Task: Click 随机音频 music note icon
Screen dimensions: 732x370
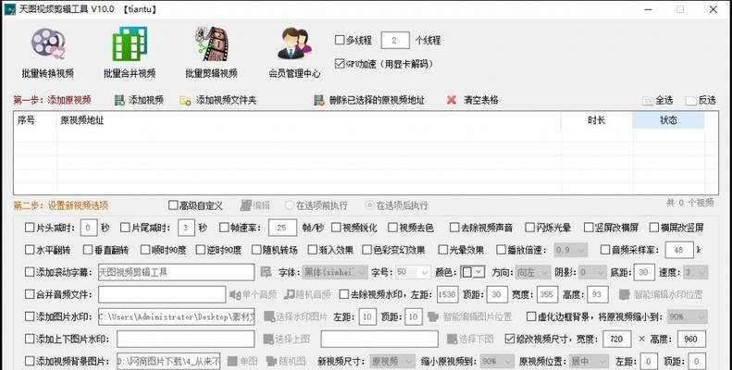Action: (x=290, y=294)
